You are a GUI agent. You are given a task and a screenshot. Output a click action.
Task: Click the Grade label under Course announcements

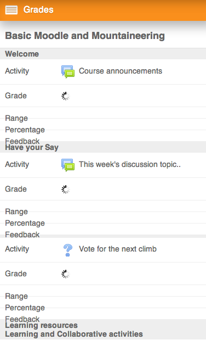click(x=16, y=96)
